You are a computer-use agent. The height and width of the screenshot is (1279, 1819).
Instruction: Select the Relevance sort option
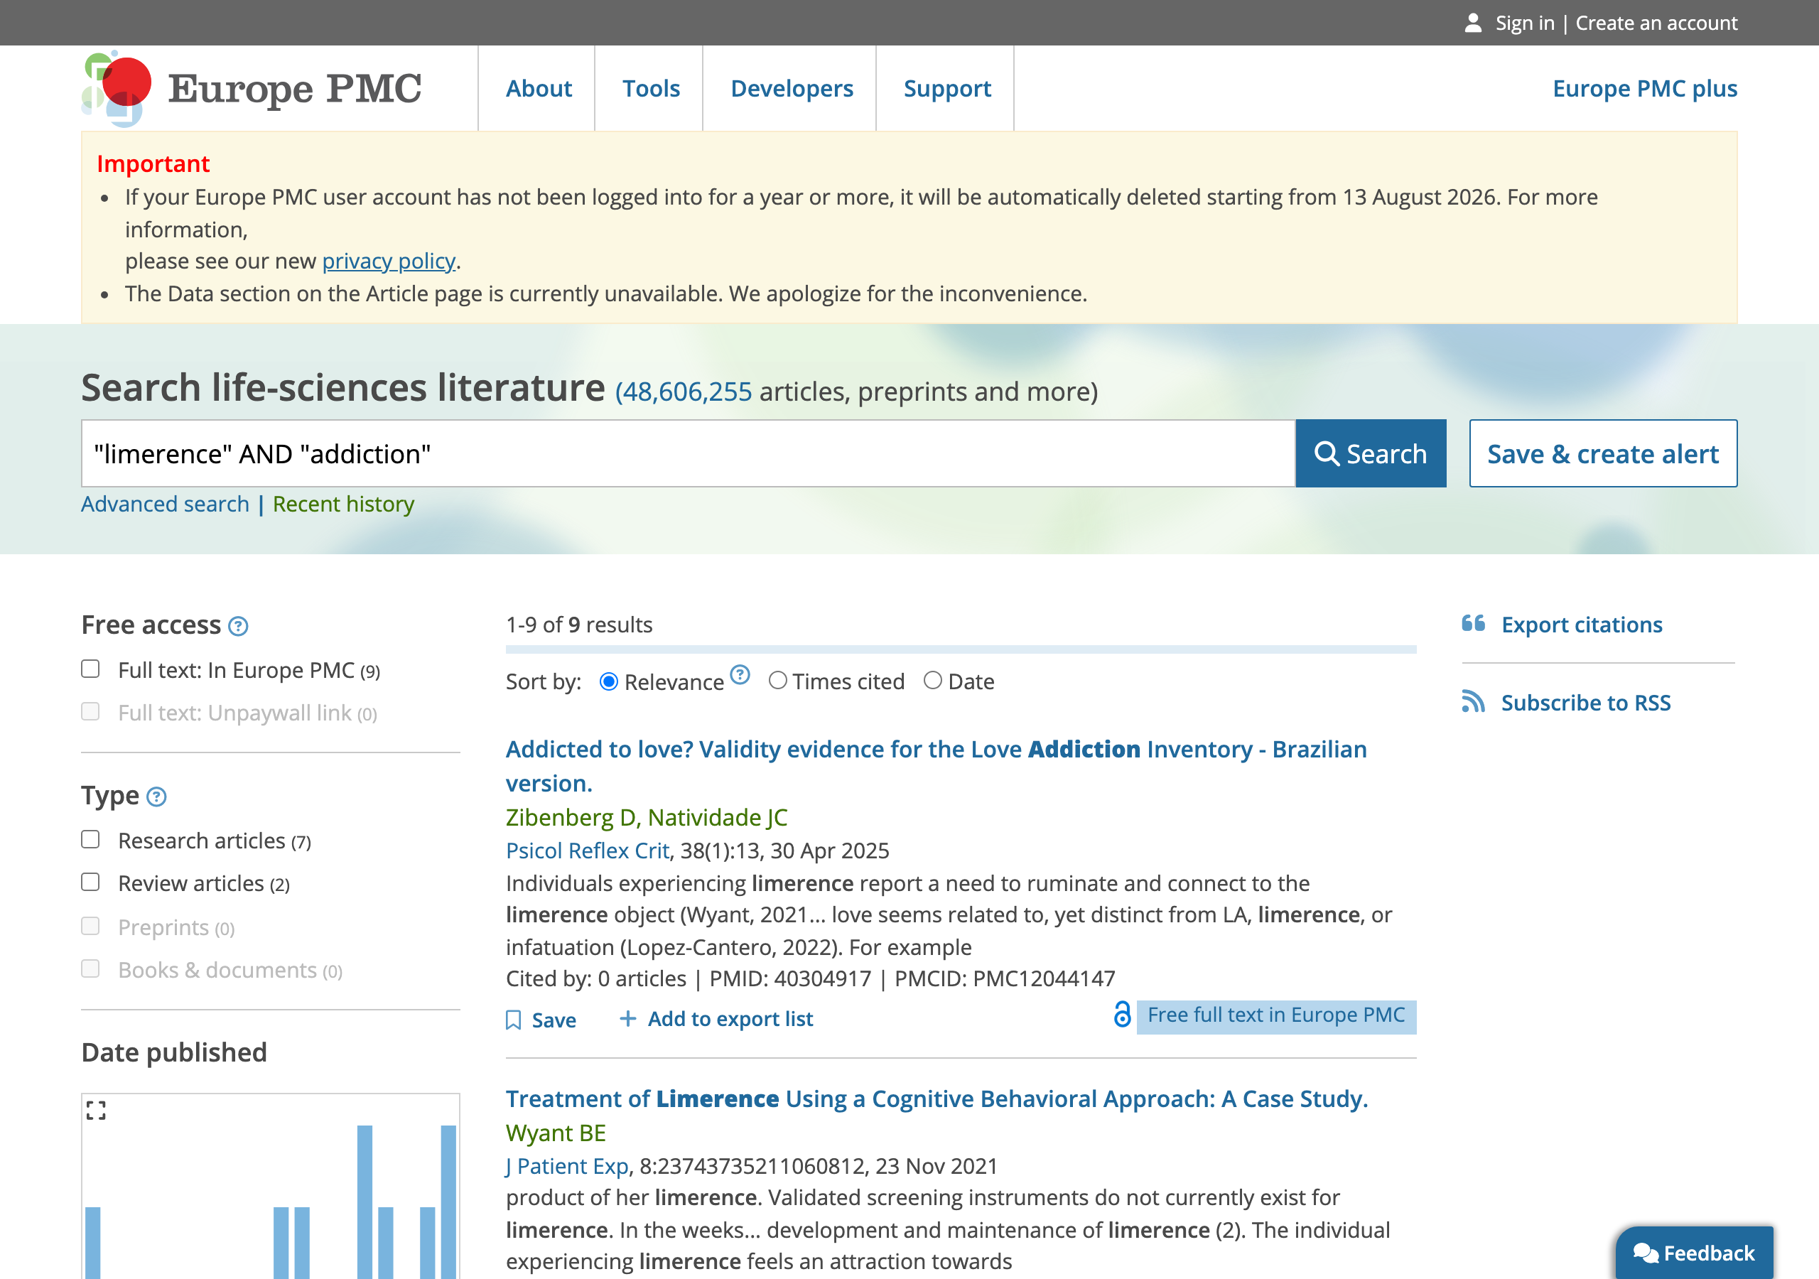(608, 681)
